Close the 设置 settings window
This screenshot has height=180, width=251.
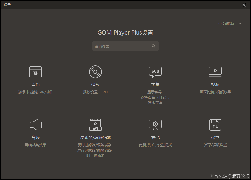(x=244, y=5)
